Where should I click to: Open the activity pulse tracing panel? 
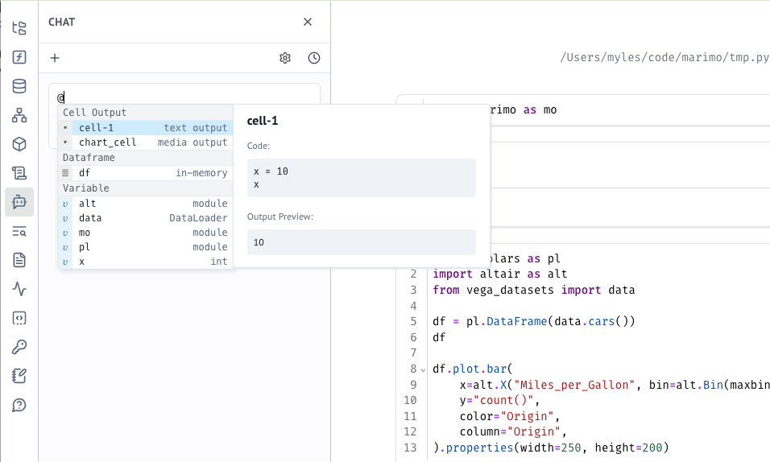click(19, 289)
